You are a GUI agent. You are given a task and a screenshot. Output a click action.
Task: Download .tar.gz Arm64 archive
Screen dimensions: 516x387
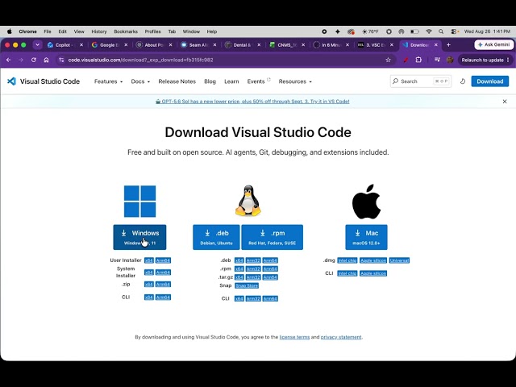coord(270,277)
